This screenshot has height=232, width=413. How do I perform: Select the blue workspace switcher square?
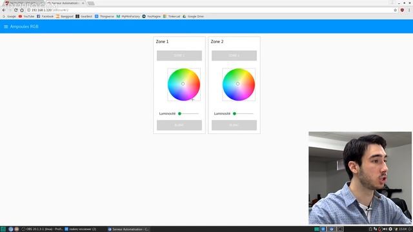[x=323, y=229]
